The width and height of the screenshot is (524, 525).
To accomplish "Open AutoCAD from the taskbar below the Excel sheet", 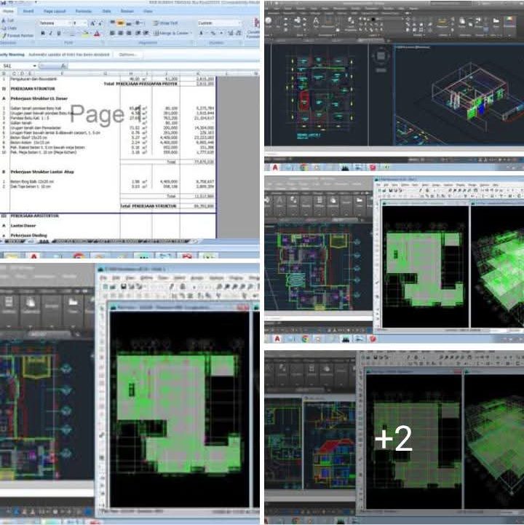I will coord(34,256).
